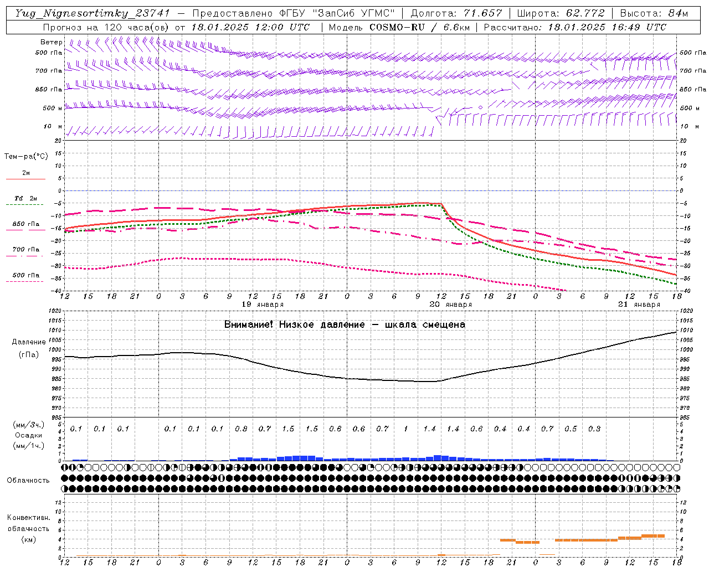This screenshot has width=709, height=567.
Task: Click the (мм/3ч.) precipitation unit label
Action: pos(29,425)
